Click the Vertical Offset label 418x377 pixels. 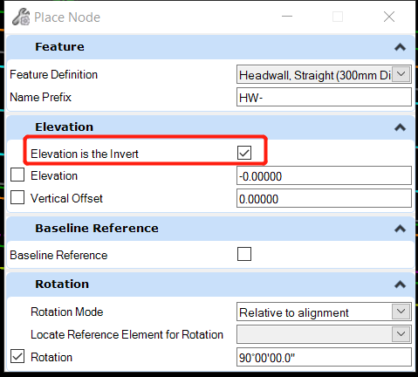66,198
